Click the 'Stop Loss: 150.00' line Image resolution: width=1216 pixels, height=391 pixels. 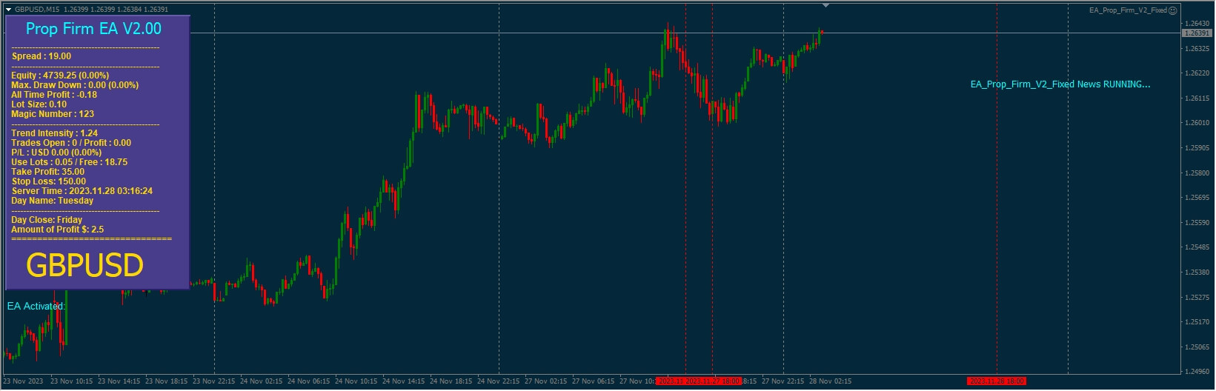coord(49,181)
